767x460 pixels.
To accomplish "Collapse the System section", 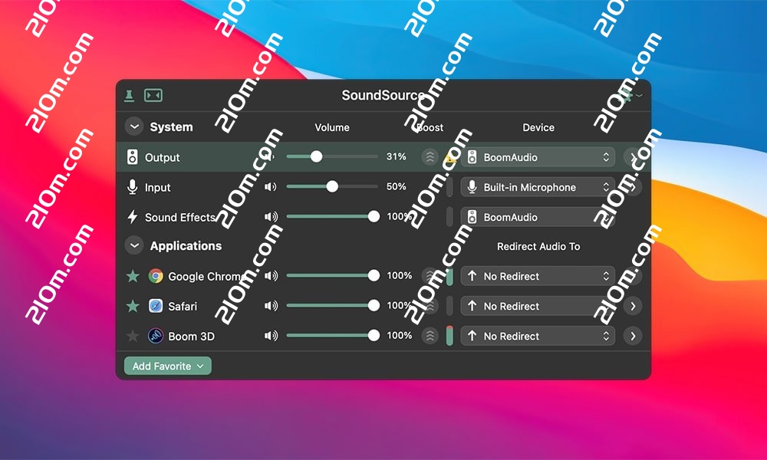I will point(134,127).
